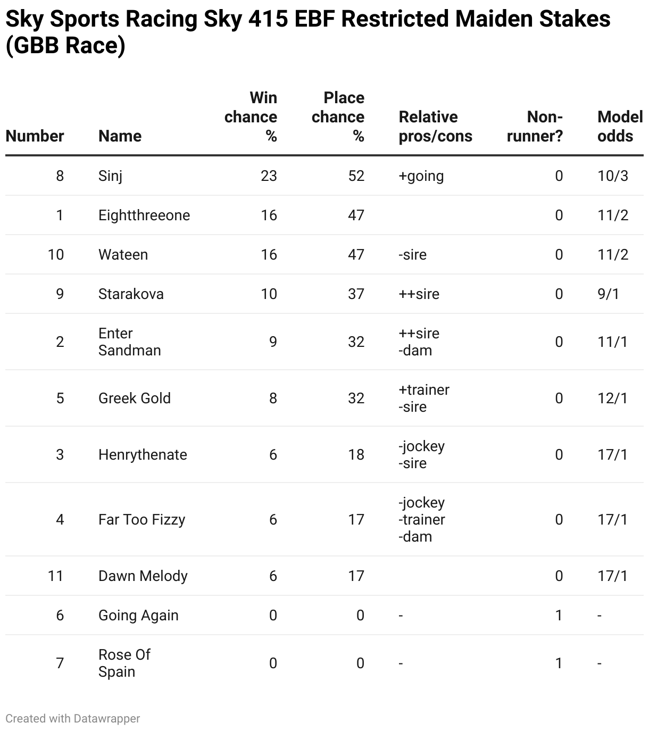Screen dimensions: 649x731
Task: Click the Relative pros/cons header
Action: click(435, 127)
